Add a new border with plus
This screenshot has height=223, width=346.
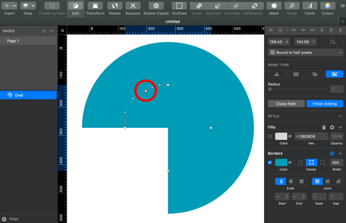click(340, 153)
